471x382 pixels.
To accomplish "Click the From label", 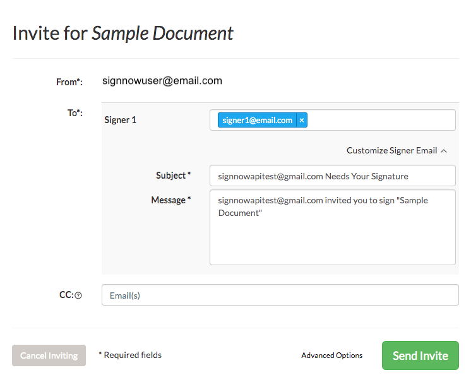I will pyautogui.click(x=69, y=81).
